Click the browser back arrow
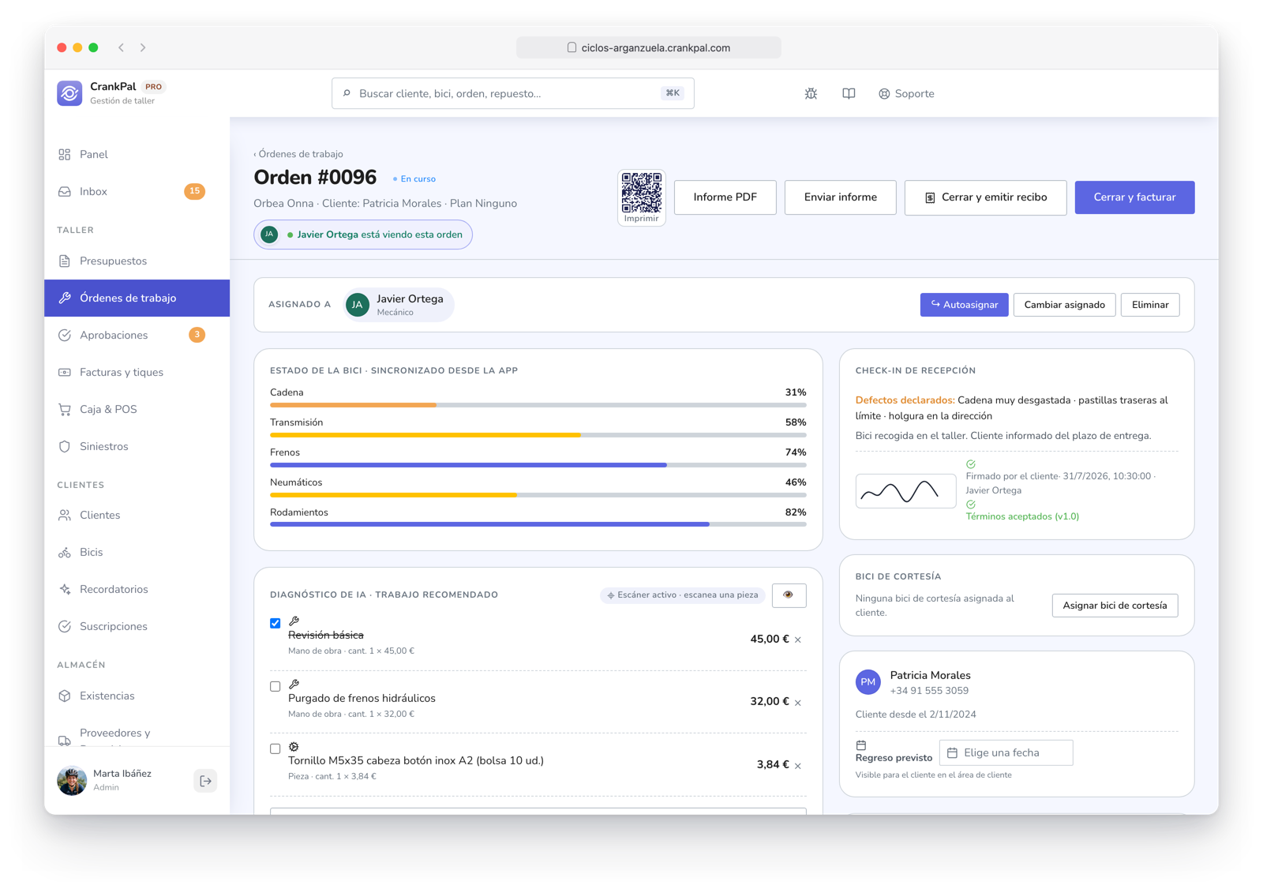This screenshot has width=1263, height=893. pos(122,47)
